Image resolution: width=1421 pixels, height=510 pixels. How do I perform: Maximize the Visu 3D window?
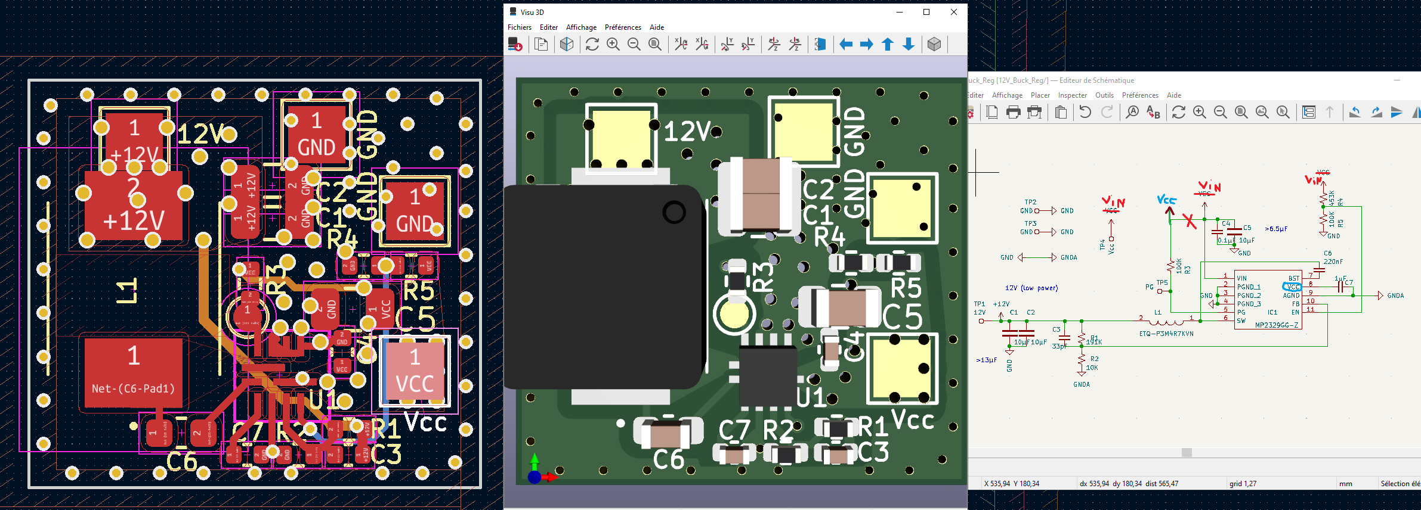click(926, 12)
